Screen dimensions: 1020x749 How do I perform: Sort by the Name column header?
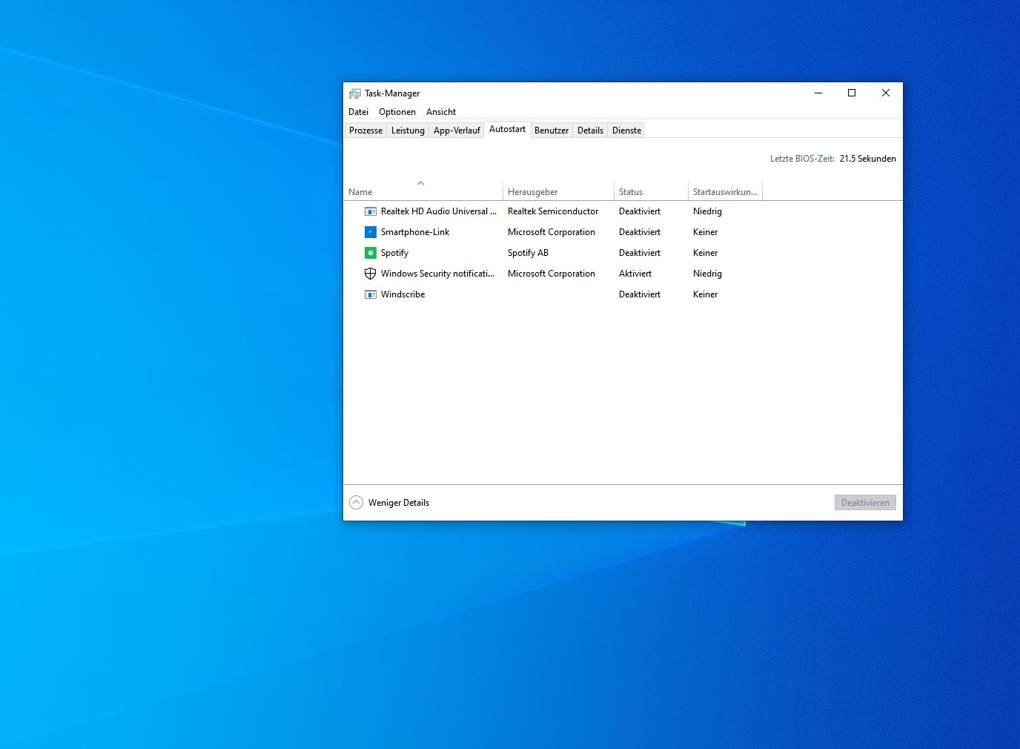[423, 191]
